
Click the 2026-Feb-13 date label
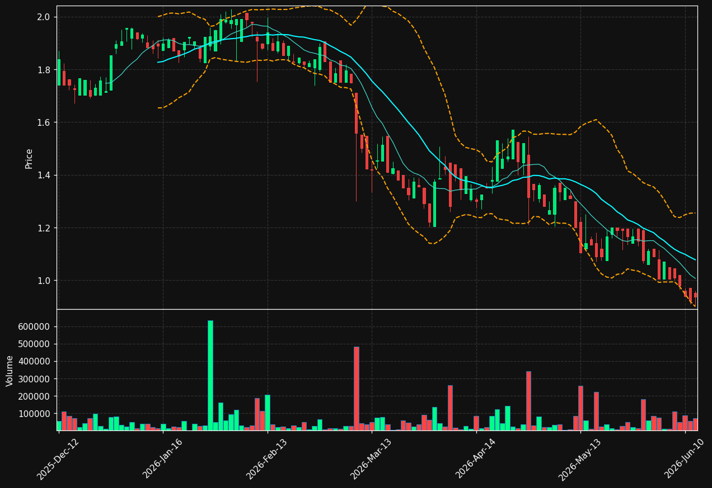pos(267,459)
